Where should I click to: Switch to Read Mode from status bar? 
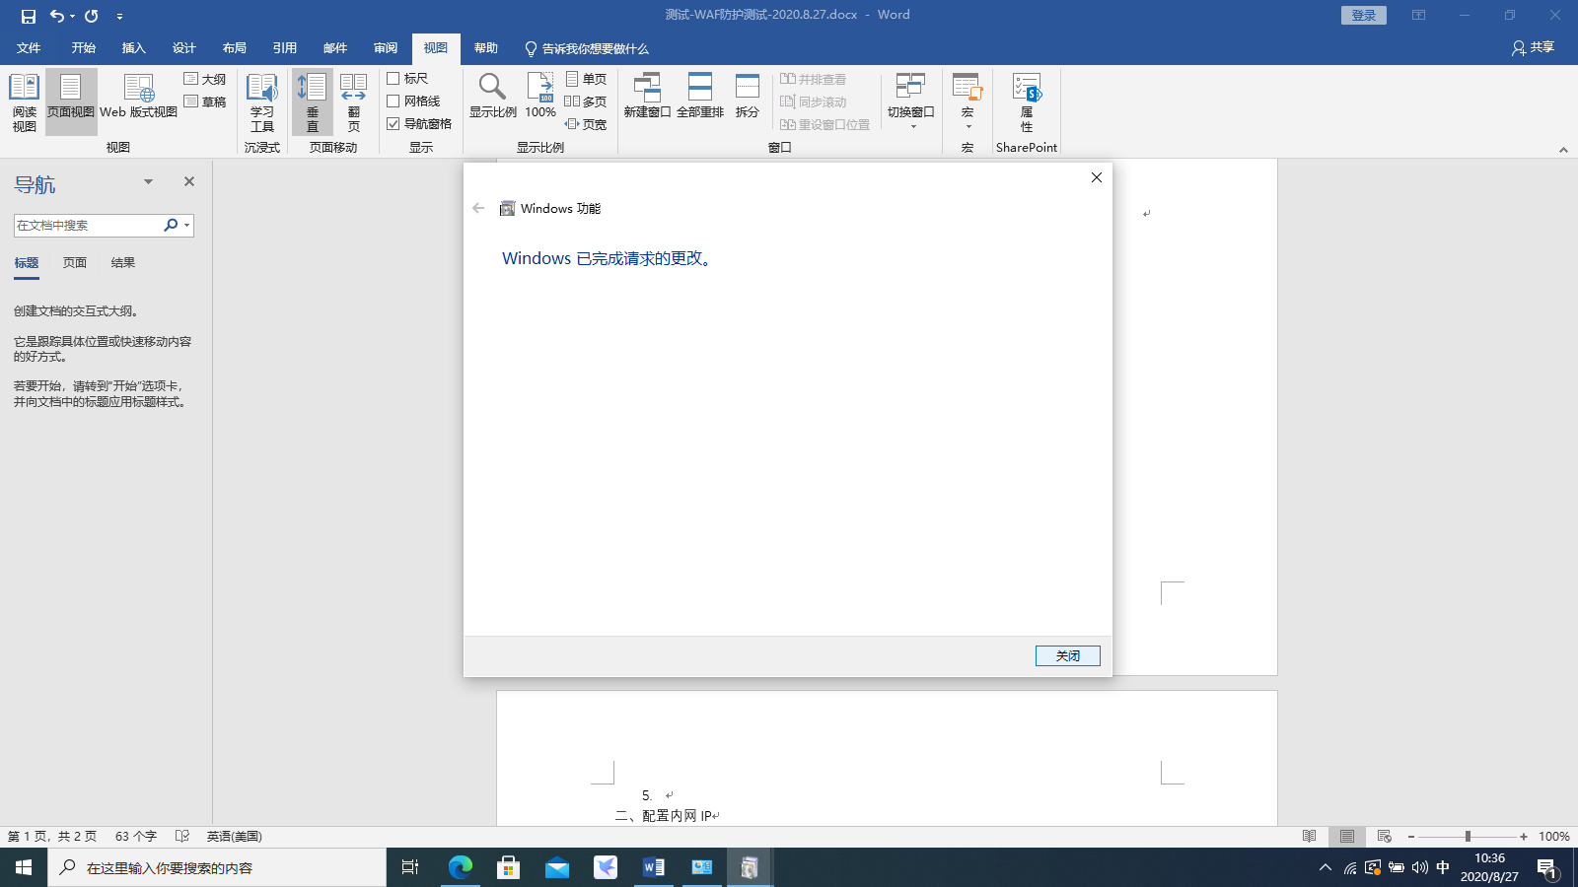(1309, 836)
